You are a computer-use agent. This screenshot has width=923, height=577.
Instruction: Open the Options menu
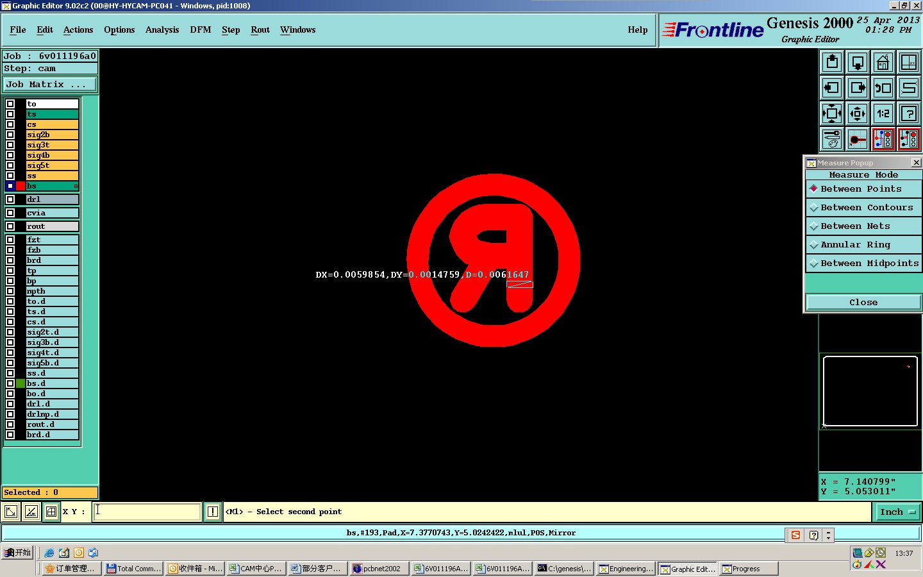coord(119,30)
